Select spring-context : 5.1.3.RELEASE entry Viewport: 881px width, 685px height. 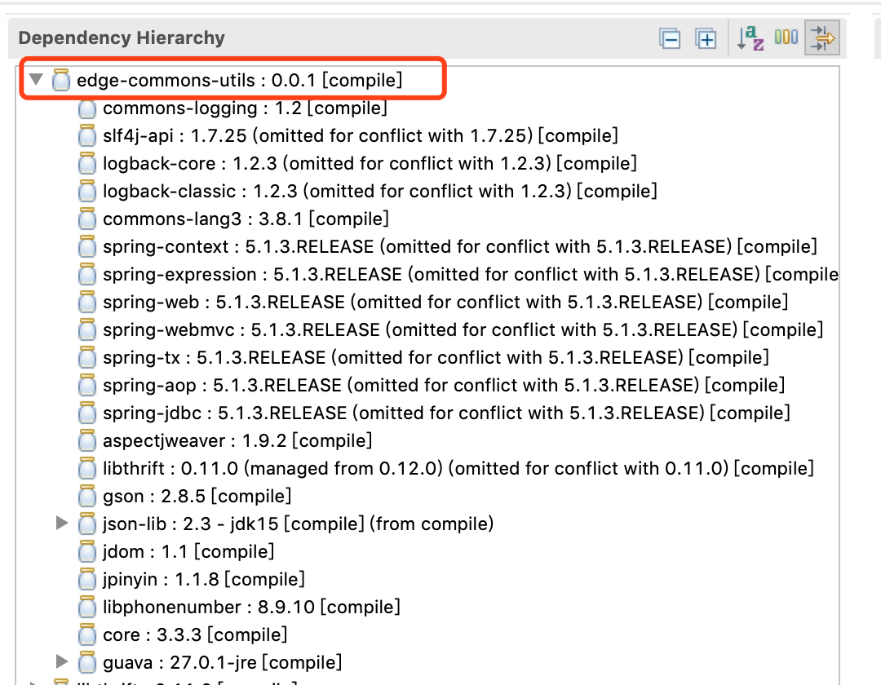coord(459,246)
